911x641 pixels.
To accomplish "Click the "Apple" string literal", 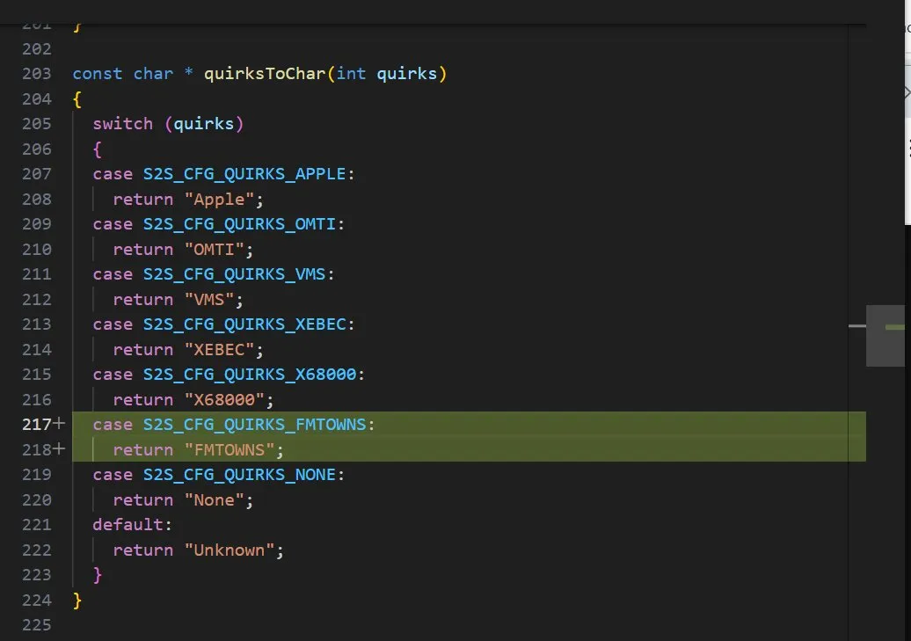I will (219, 200).
